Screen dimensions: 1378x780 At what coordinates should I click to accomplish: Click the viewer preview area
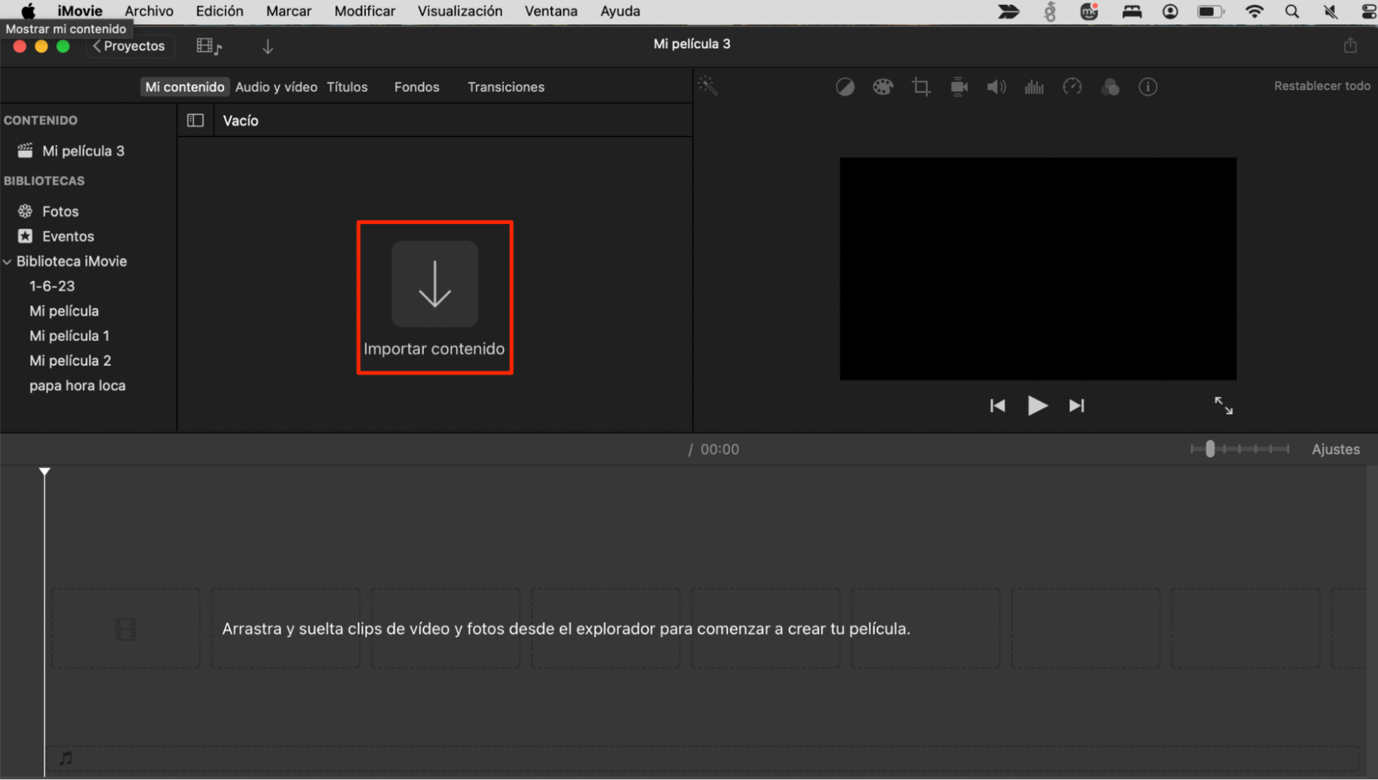(1037, 269)
